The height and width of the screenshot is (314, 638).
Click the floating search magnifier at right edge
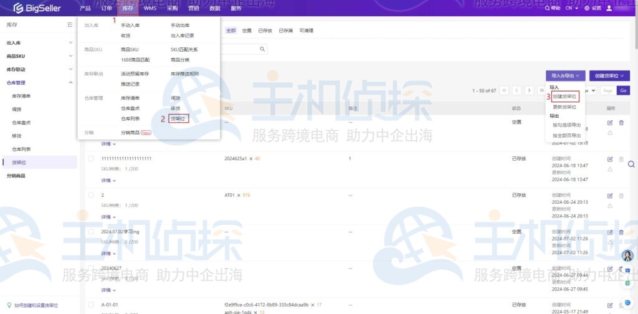[x=631, y=164]
